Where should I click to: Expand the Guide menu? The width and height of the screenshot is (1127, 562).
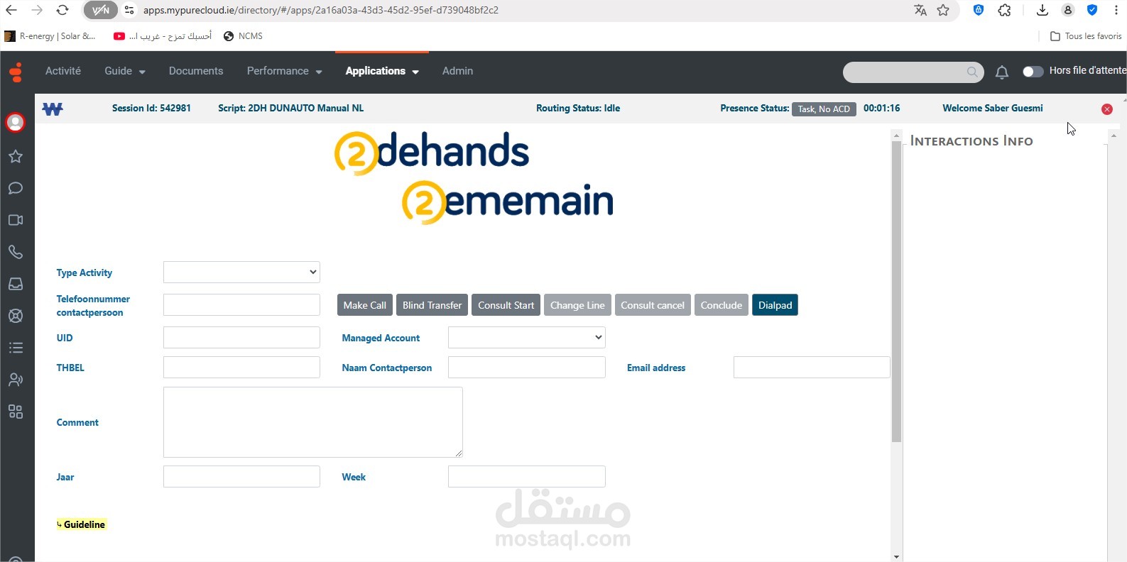coord(125,71)
